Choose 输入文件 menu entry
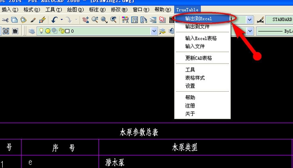This screenshot has width=293, height=168. (203, 46)
